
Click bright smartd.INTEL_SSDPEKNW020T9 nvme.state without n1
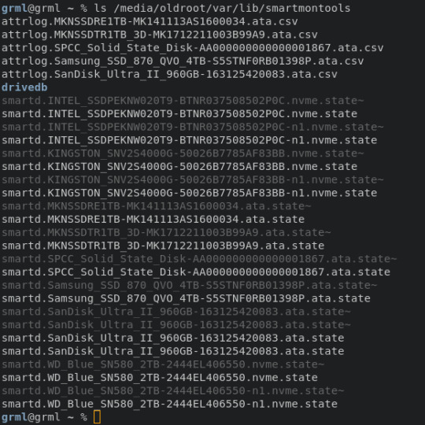click(179, 114)
